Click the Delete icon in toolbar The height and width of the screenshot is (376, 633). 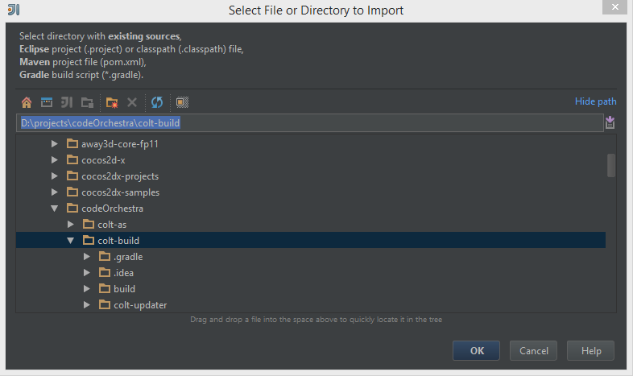tap(132, 102)
